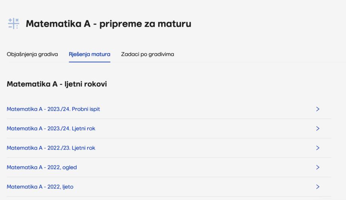The image size is (346, 200).
Task: Click the Matematika A - ljetni rokovi heading
Action: (x=57, y=84)
